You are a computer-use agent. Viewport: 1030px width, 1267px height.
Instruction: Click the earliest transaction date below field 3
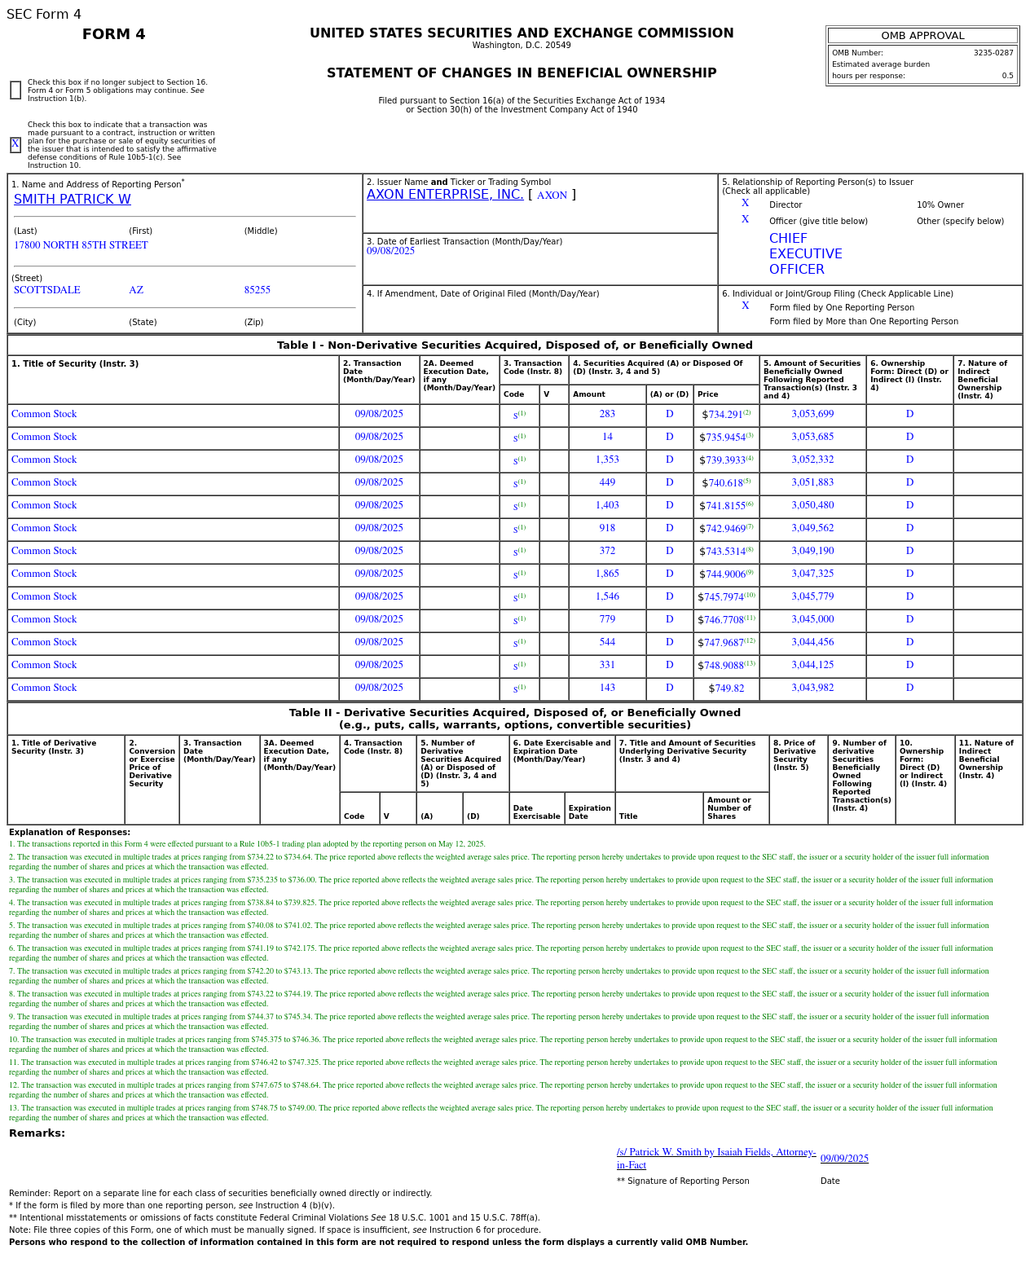[x=390, y=251]
